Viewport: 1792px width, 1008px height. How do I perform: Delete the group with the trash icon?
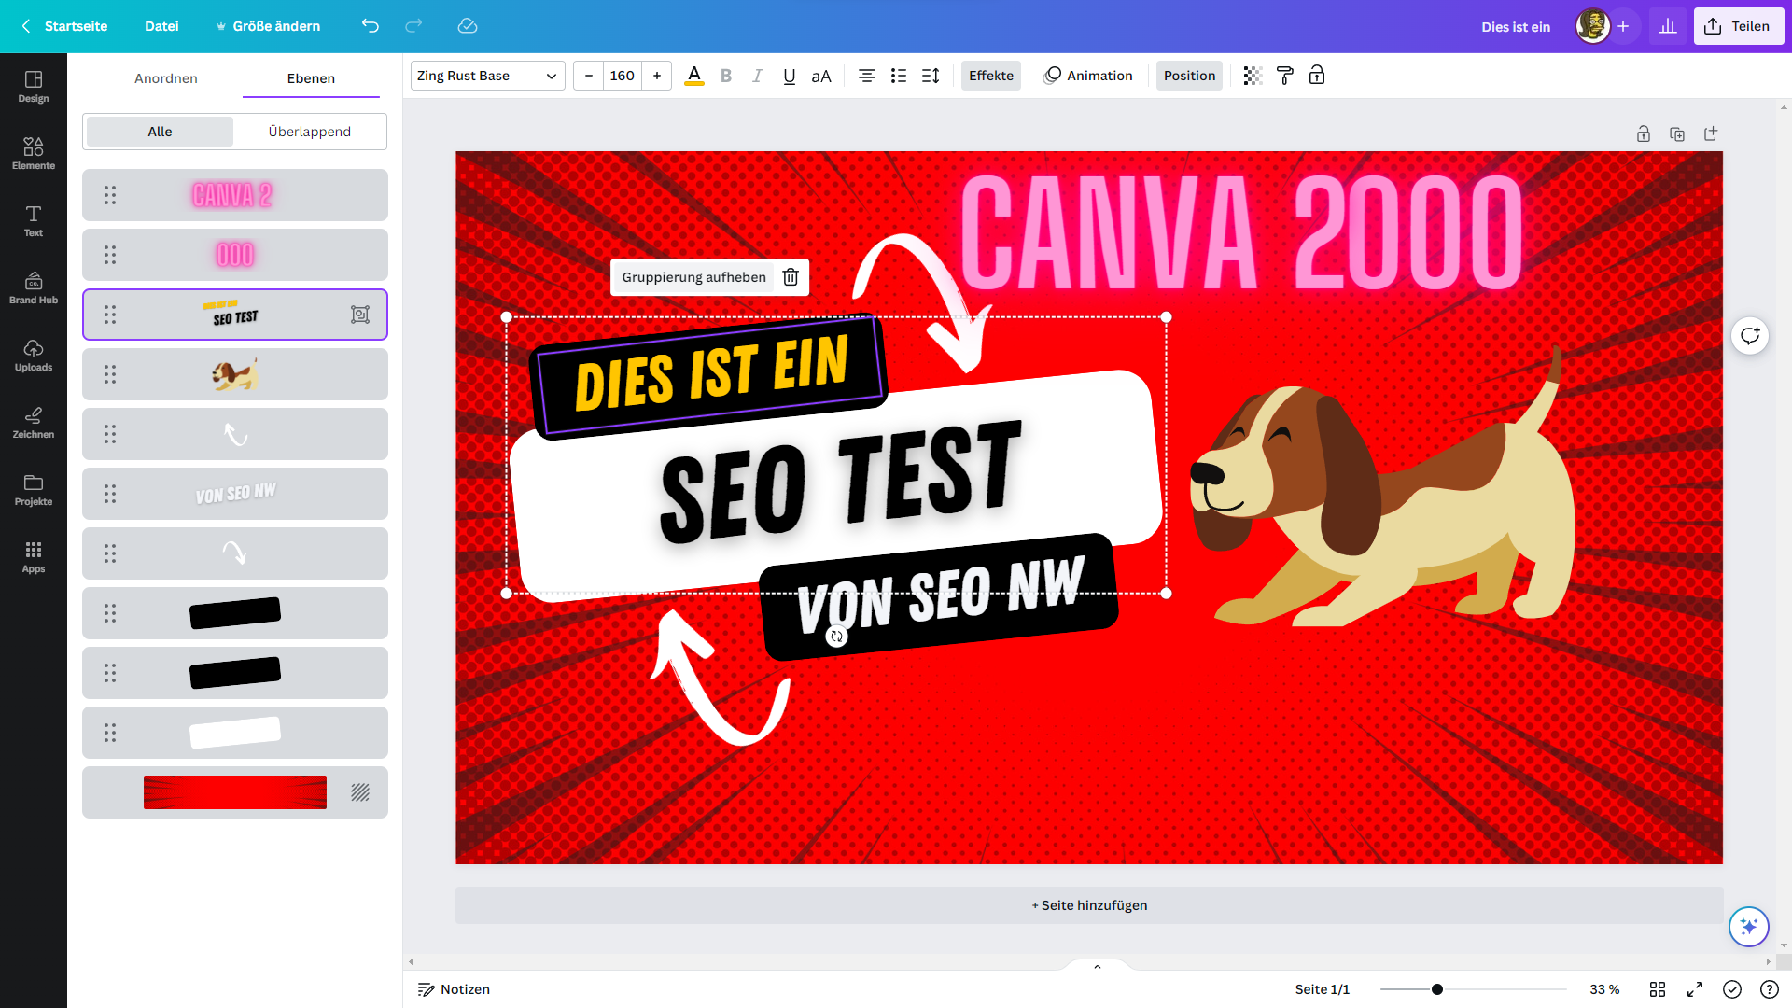pyautogui.click(x=791, y=277)
